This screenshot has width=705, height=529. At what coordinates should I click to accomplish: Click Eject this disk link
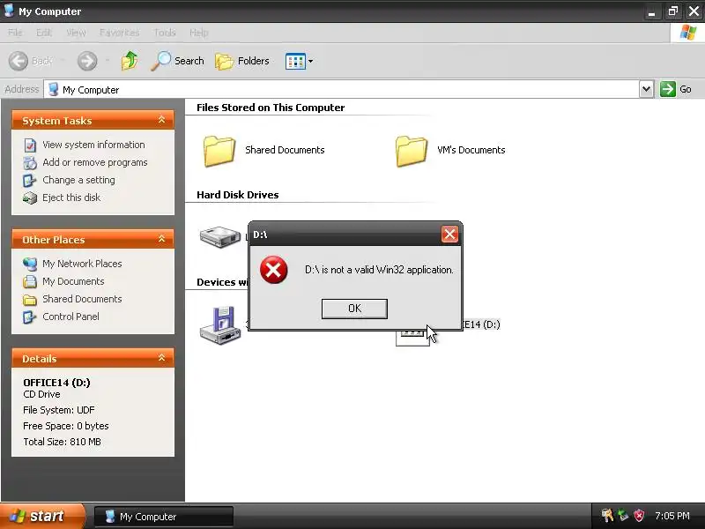71,197
